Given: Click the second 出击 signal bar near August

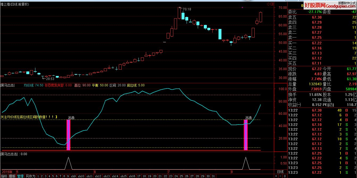Looking at the screenshot, I should click(x=246, y=135).
